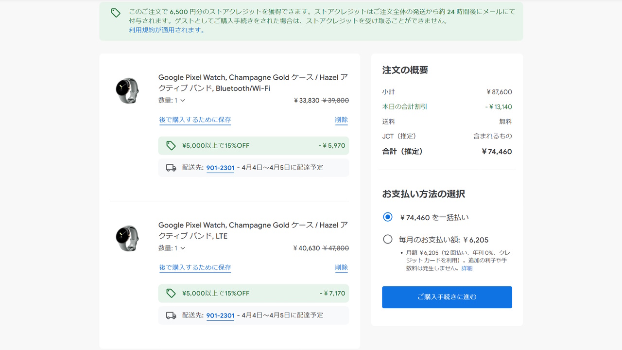Image resolution: width=622 pixels, height=350 pixels.
Task: Click the tag icon in the store credit banner
Action: click(x=116, y=13)
